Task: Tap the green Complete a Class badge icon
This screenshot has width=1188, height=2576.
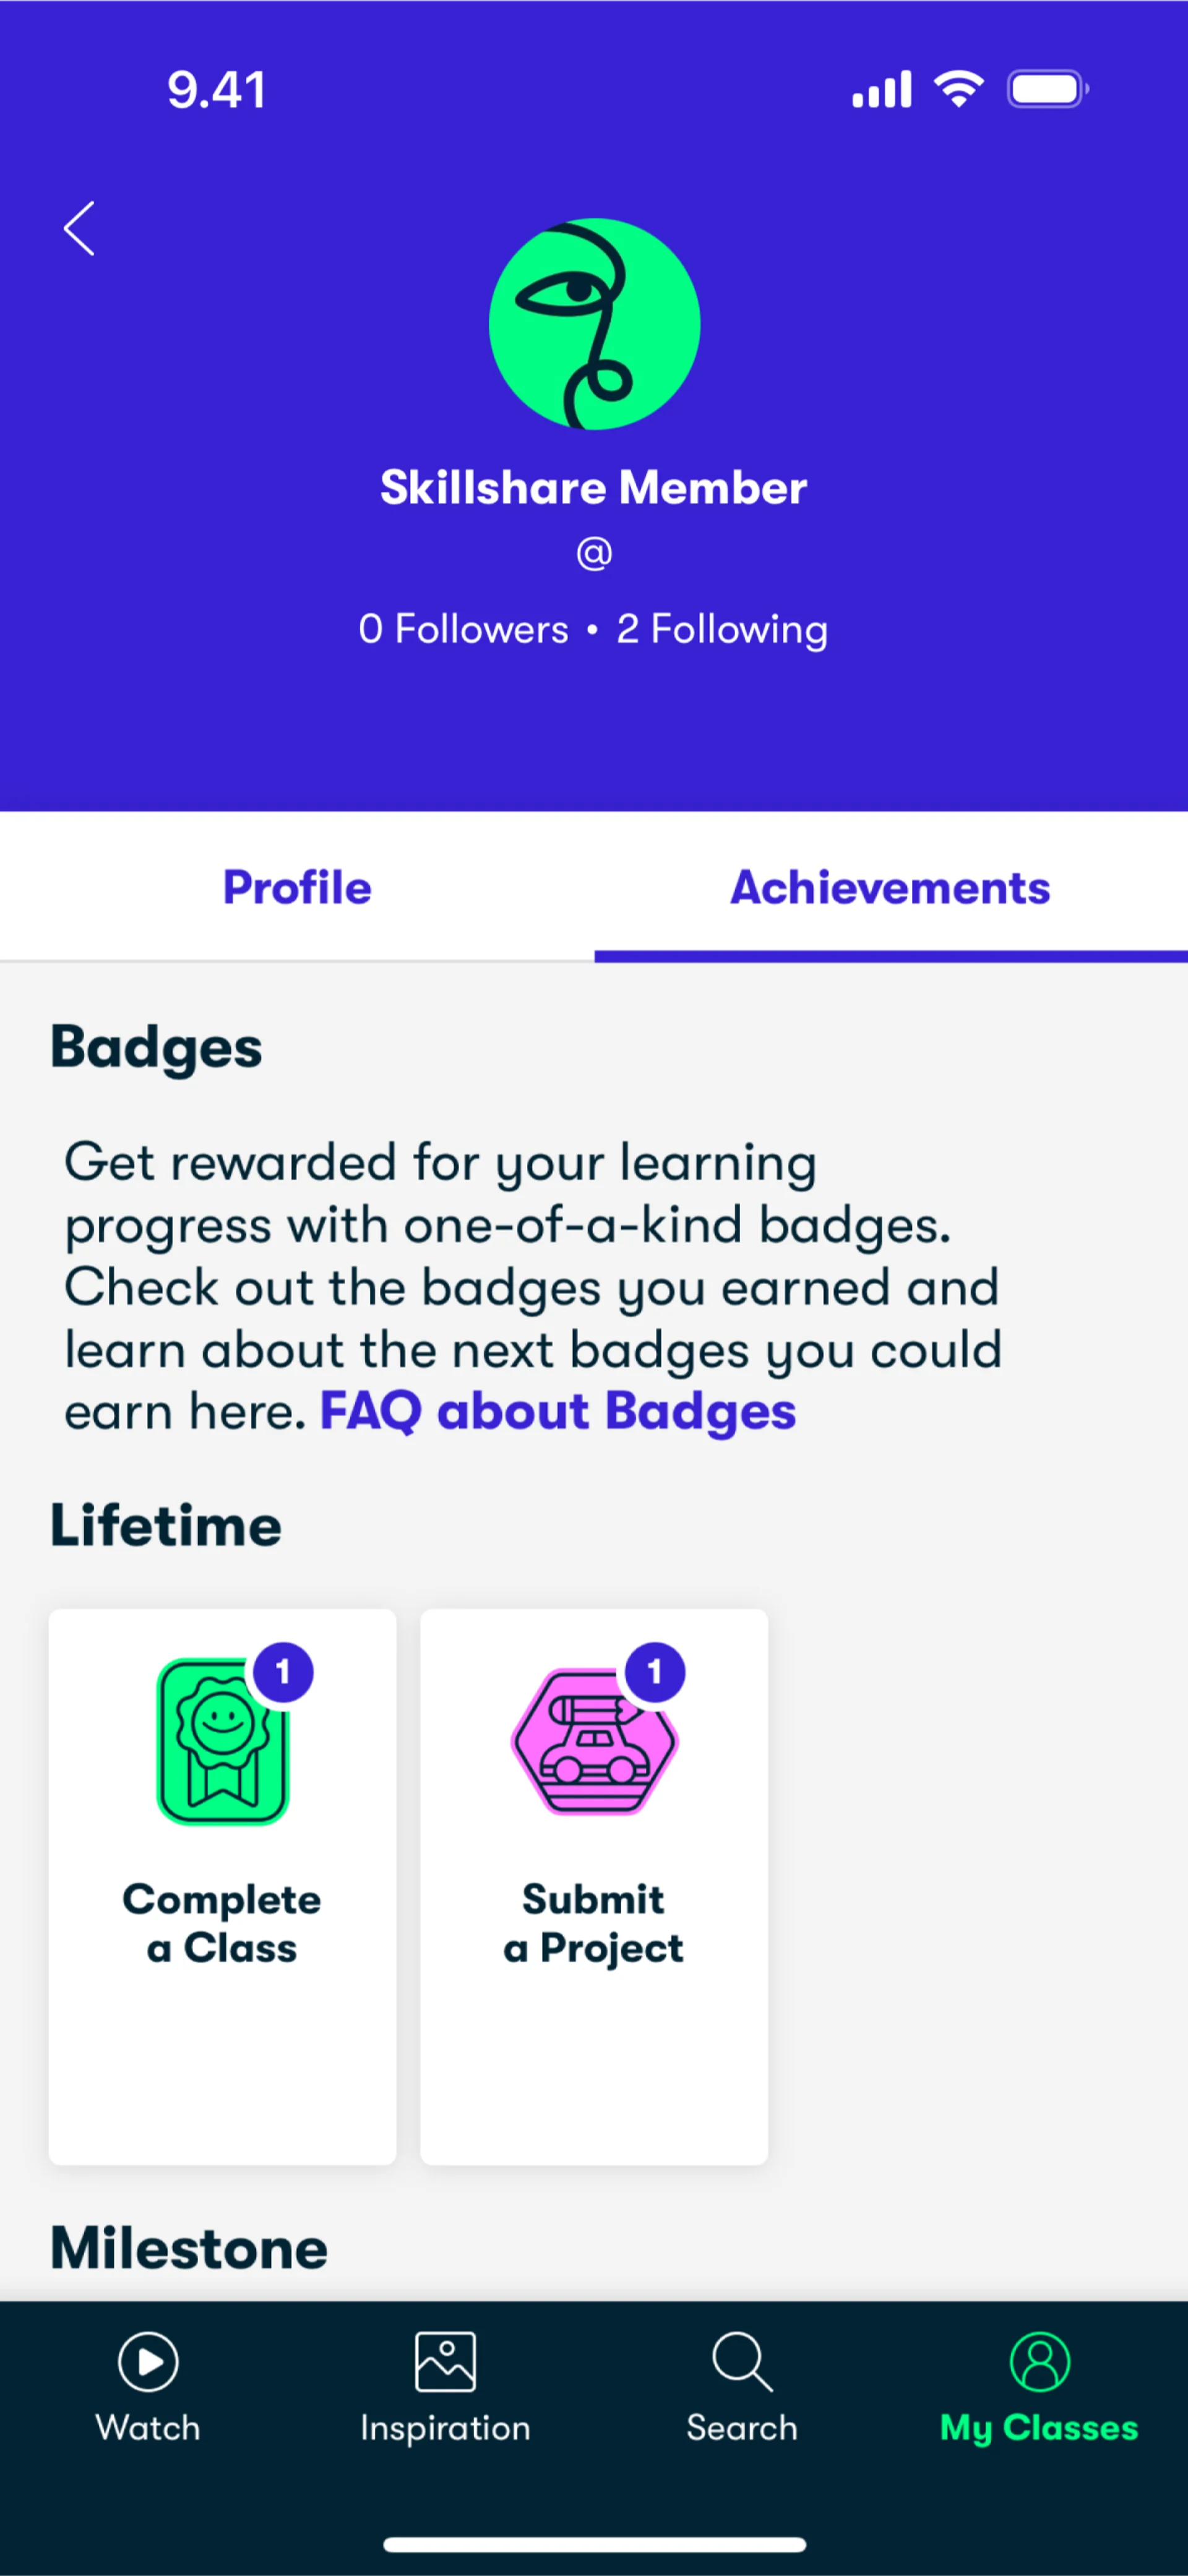Action: click(x=222, y=1742)
